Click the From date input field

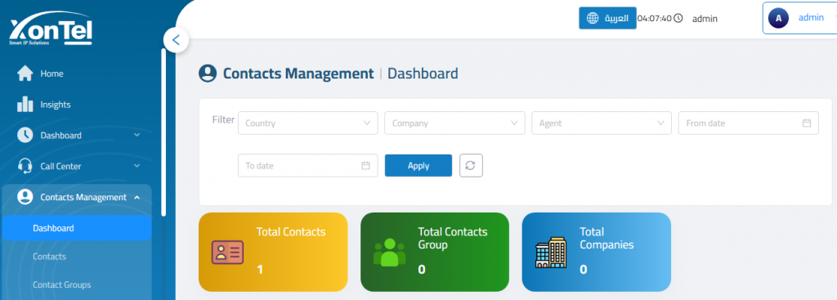tap(749, 123)
